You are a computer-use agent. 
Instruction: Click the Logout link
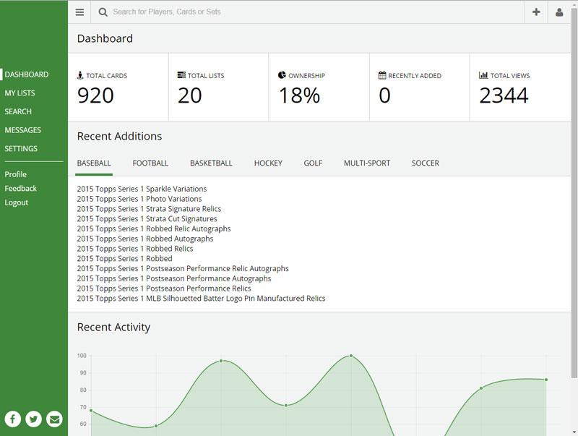(x=16, y=202)
